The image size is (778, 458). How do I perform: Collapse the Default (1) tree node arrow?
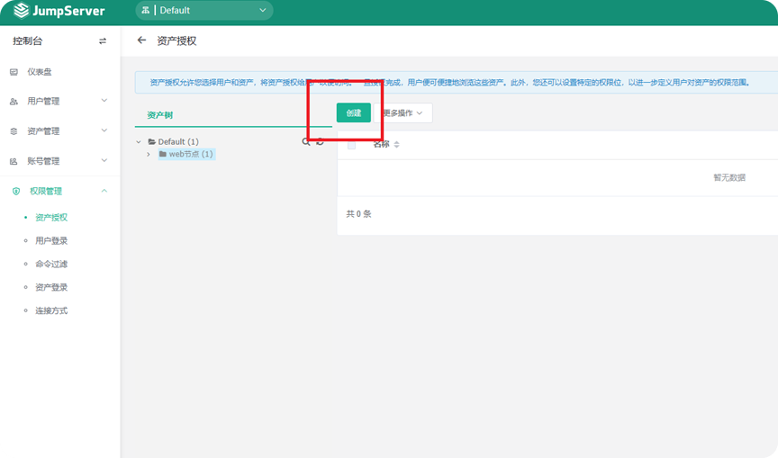(x=139, y=142)
